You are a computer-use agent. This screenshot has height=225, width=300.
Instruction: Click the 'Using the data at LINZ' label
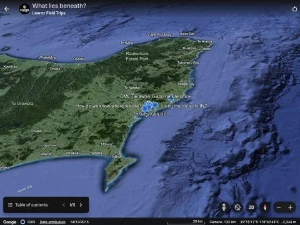[x=184, y=106]
